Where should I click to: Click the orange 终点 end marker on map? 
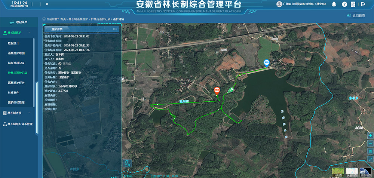(x=217, y=90)
